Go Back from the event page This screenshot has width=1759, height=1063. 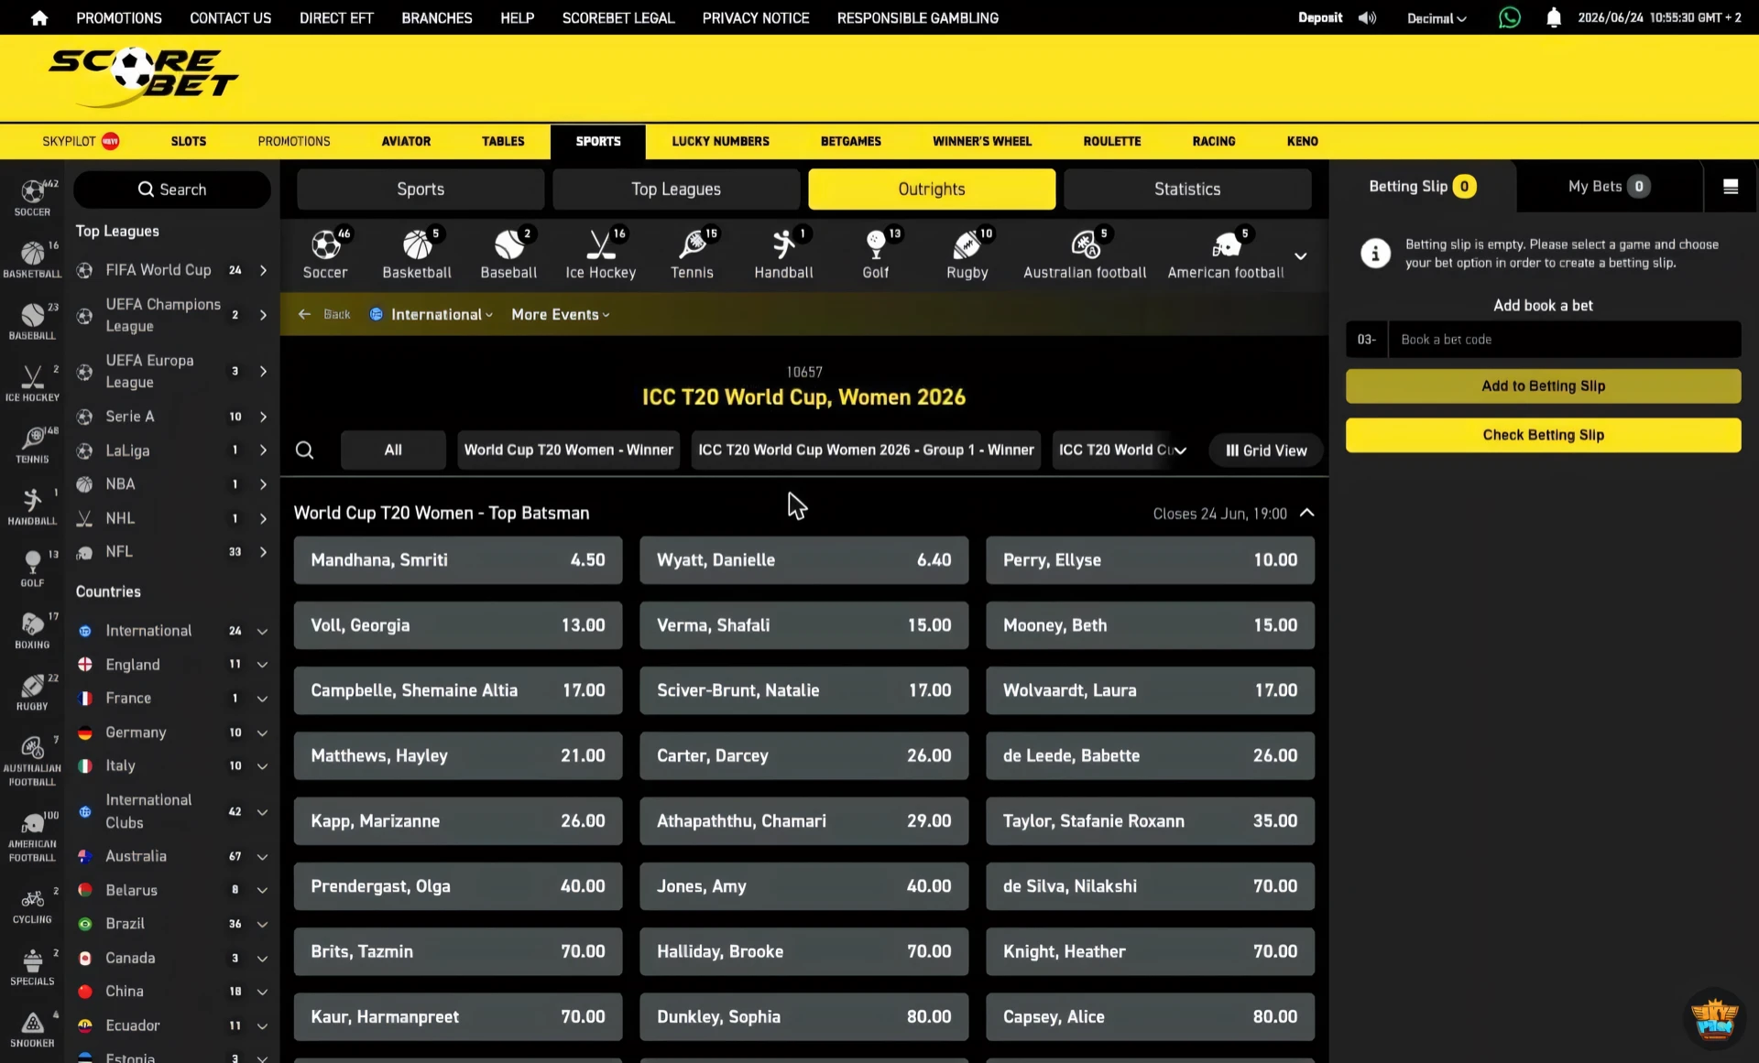[325, 314]
